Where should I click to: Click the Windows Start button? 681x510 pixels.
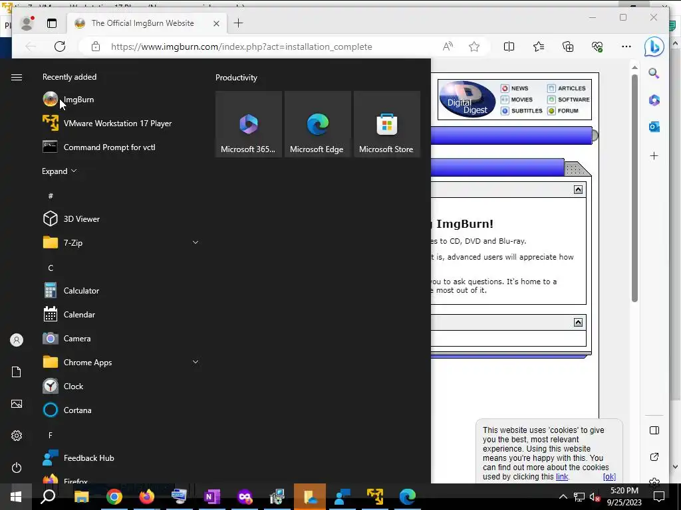click(x=16, y=497)
